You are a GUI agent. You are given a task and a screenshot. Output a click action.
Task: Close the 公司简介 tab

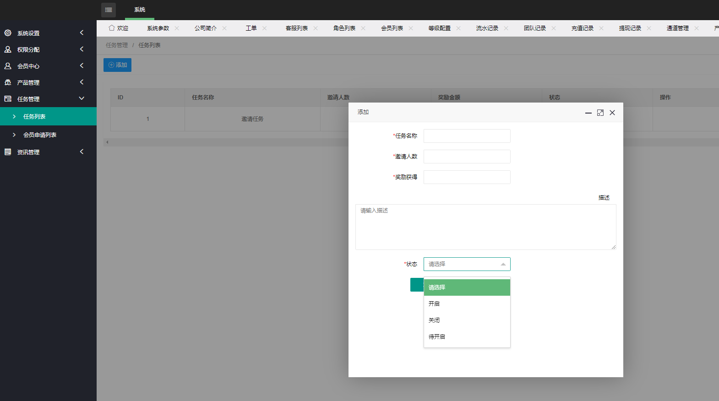[x=224, y=28]
